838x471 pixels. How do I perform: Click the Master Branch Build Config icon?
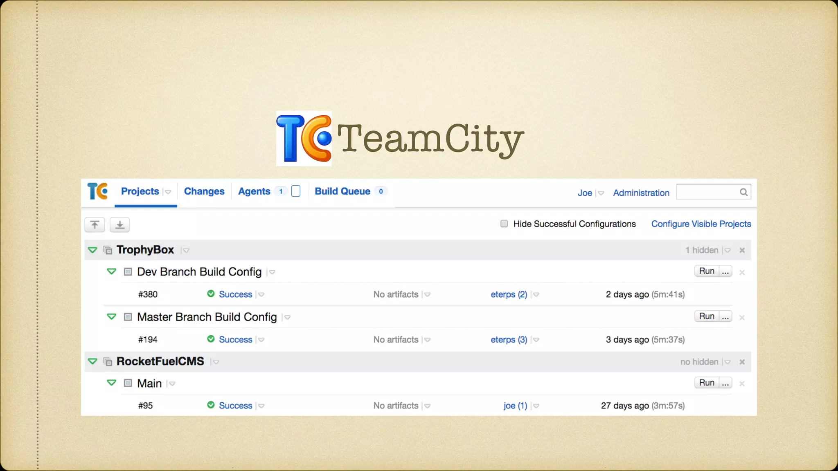point(128,317)
